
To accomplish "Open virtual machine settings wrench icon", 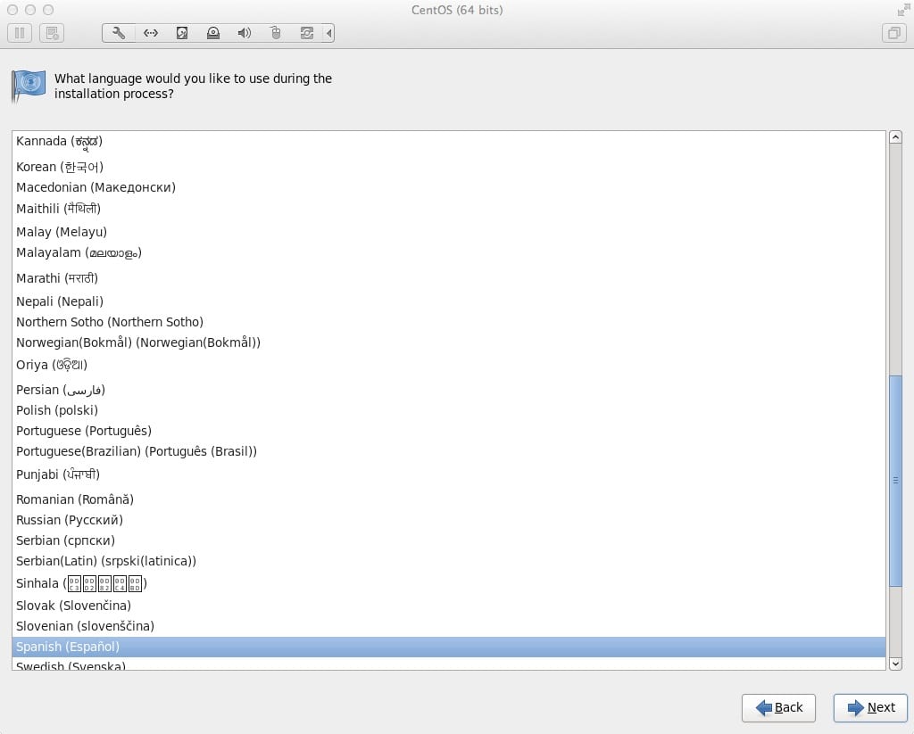I will click(119, 33).
